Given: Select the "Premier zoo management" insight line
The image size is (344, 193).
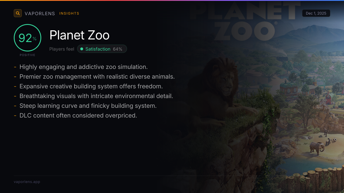Looking at the screenshot, I should (x=97, y=77).
